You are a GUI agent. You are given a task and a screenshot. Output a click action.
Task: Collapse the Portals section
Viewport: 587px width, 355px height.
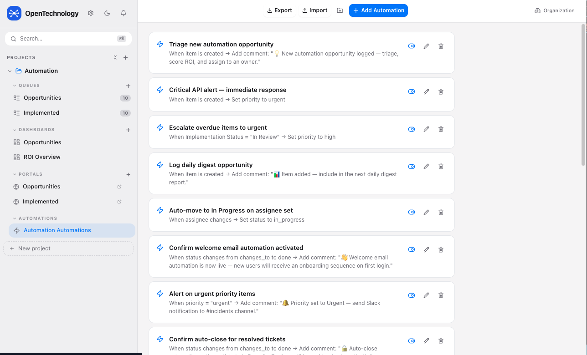coord(15,174)
